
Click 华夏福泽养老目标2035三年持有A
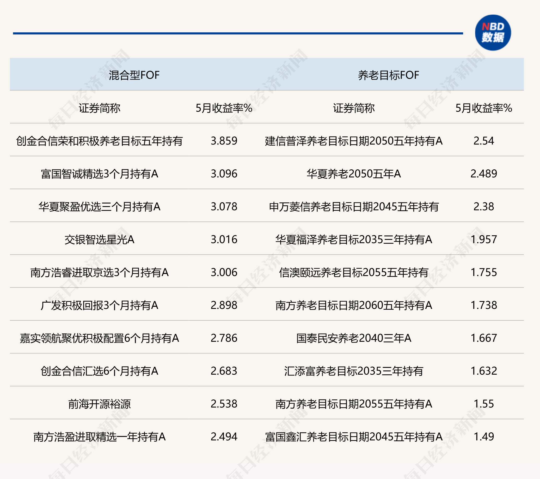[x=354, y=239]
